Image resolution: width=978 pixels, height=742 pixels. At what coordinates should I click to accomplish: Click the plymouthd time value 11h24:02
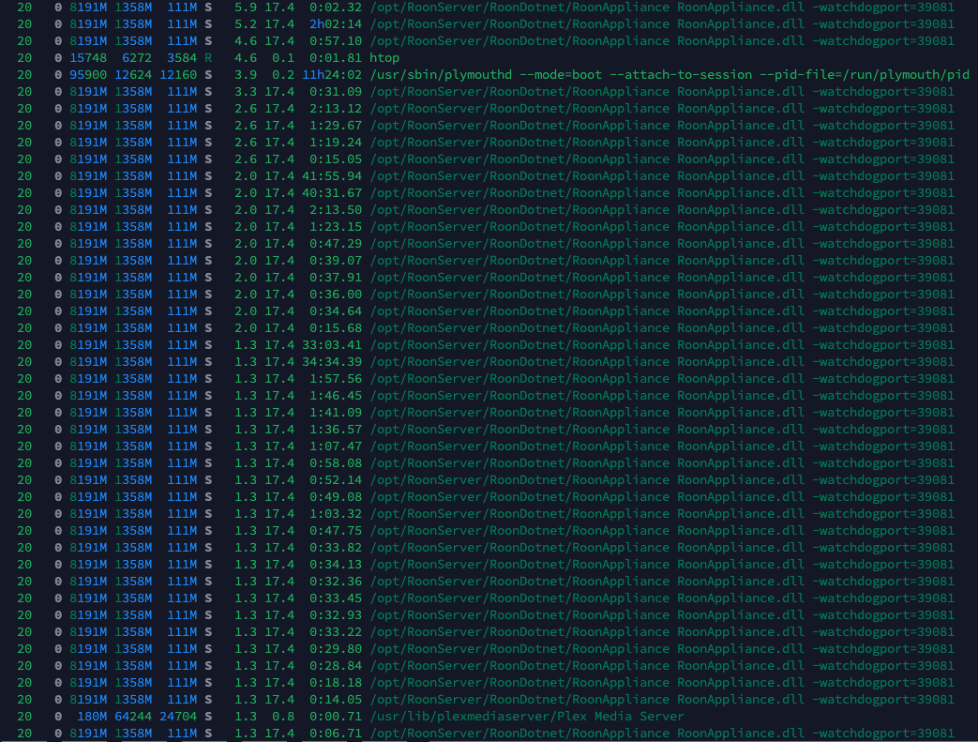(332, 75)
